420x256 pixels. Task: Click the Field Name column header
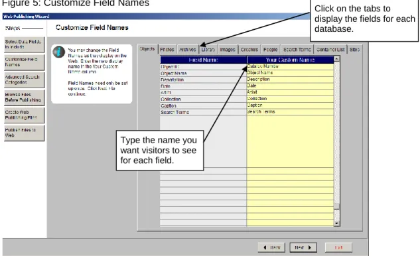point(203,60)
